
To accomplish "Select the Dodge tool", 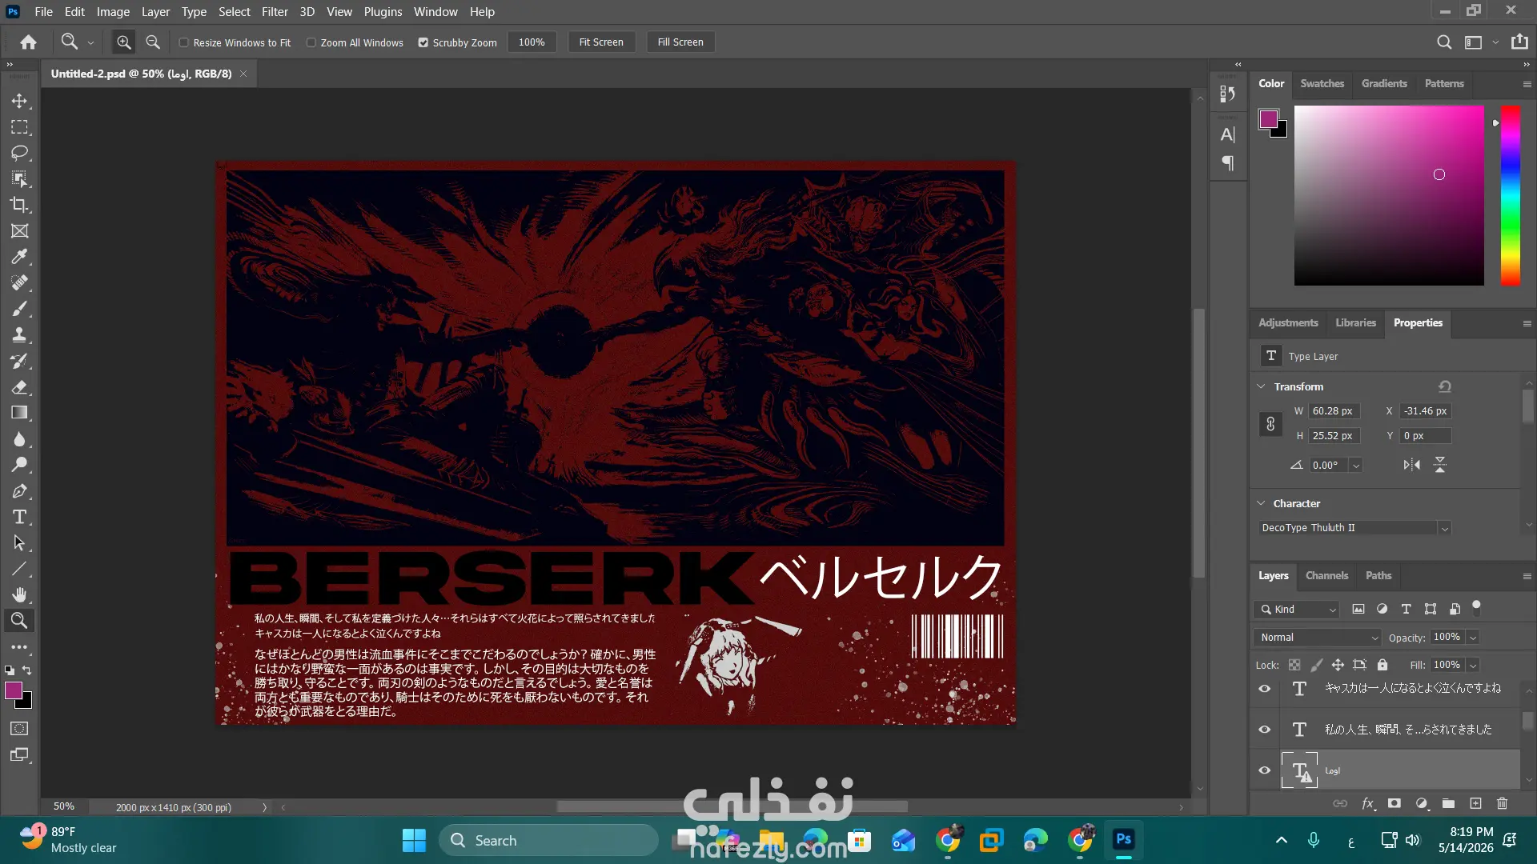I will (x=19, y=465).
